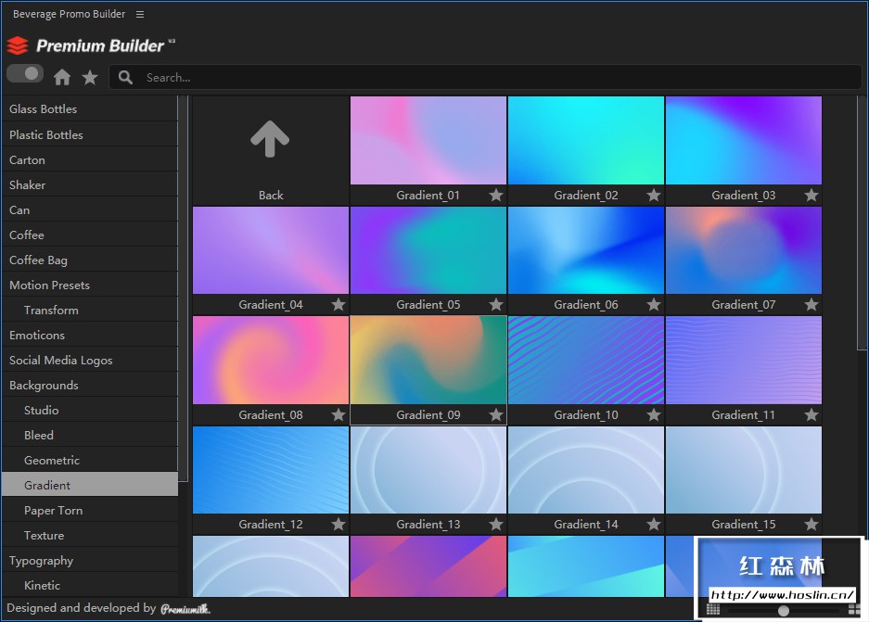869x622 pixels.
Task: Expand the Motion Presets category
Action: (x=90, y=286)
